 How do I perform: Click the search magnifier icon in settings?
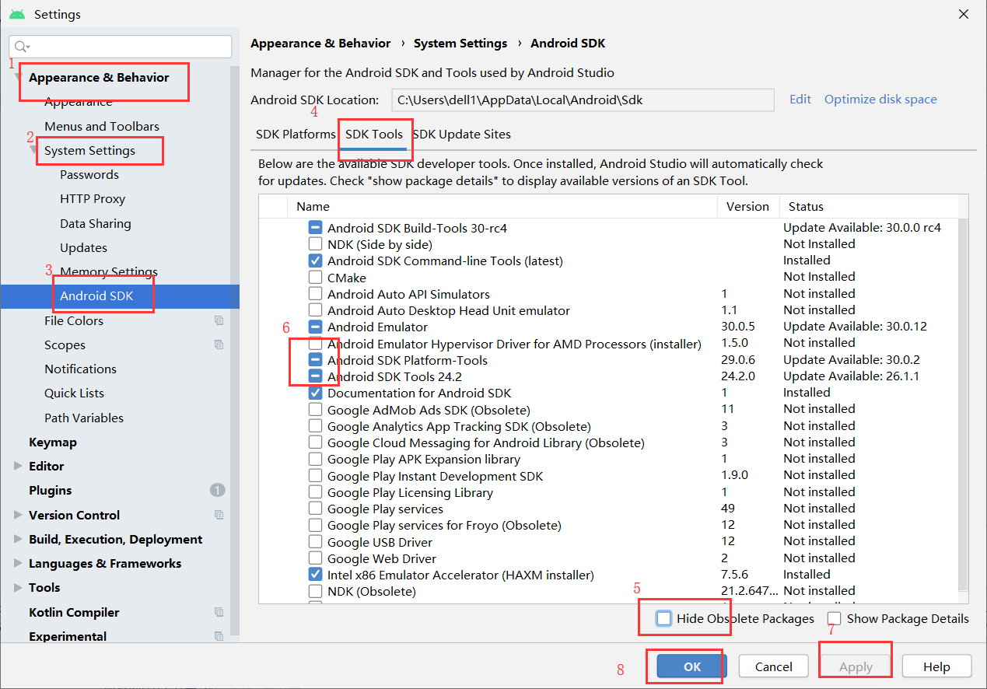pyautogui.click(x=21, y=47)
